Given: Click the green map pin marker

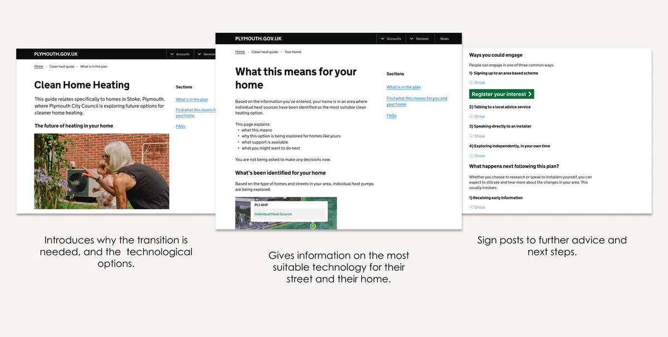Looking at the screenshot, I should [312, 226].
